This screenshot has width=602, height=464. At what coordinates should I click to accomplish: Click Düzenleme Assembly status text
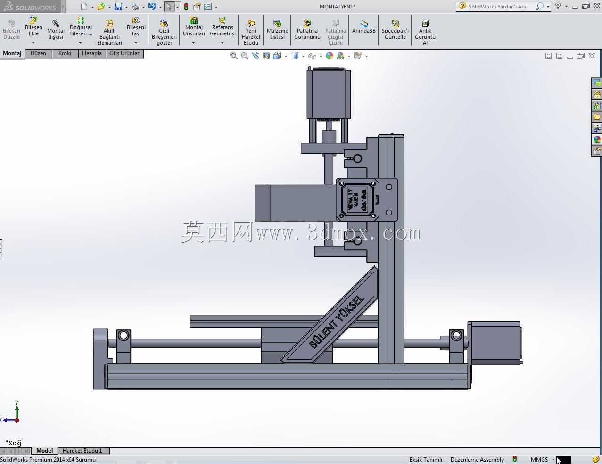pyautogui.click(x=477, y=459)
